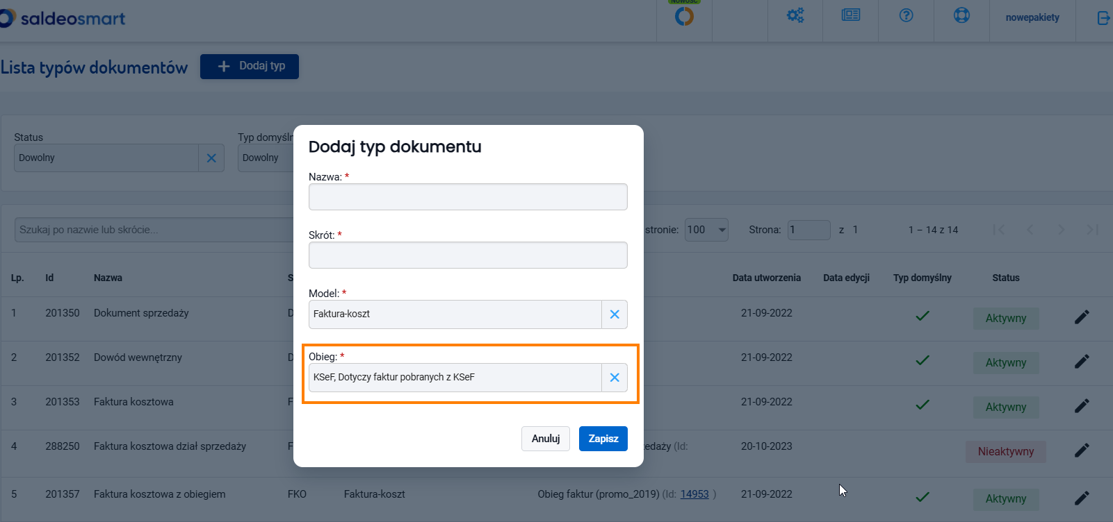Open the Status filter dropdown
Screen dimensions: 1113x522
[106, 158]
